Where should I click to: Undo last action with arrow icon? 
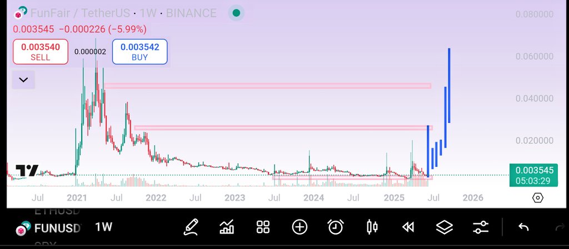pyautogui.click(x=523, y=227)
